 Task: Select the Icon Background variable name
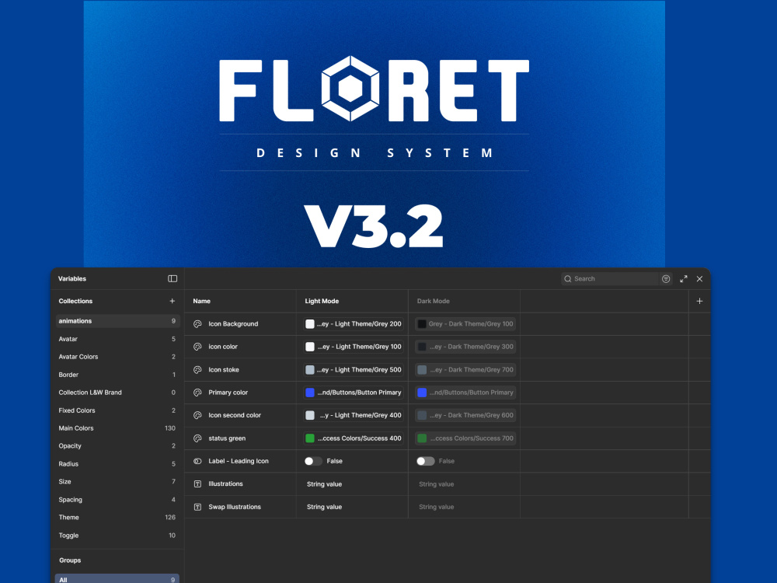click(233, 323)
